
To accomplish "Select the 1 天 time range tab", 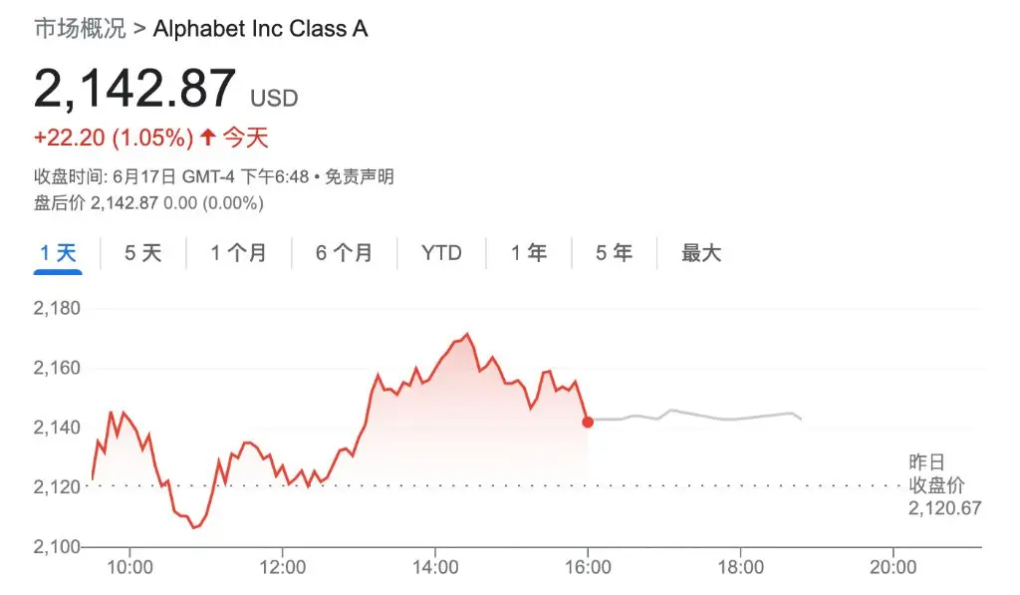I will click(58, 253).
